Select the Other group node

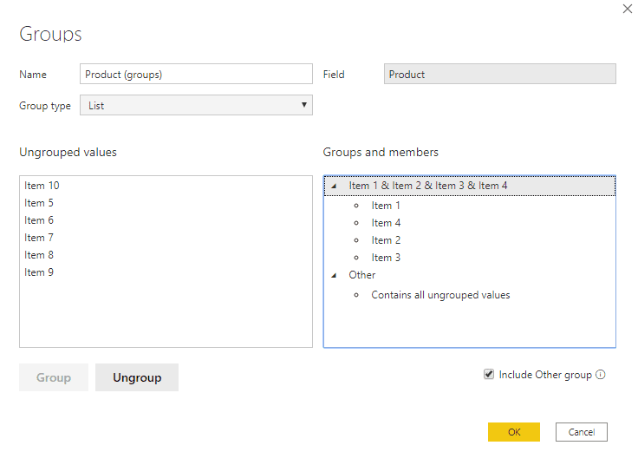coord(362,275)
